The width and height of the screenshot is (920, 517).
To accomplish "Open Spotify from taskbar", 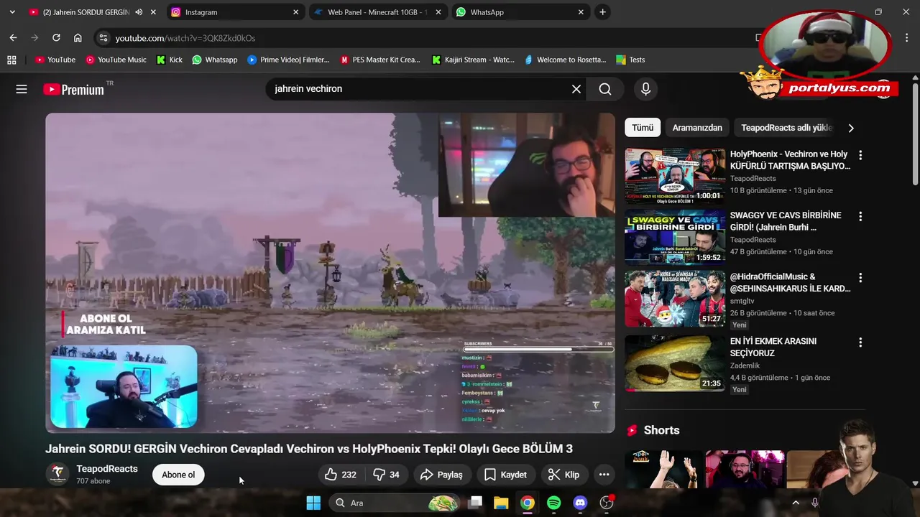I will coord(554,503).
